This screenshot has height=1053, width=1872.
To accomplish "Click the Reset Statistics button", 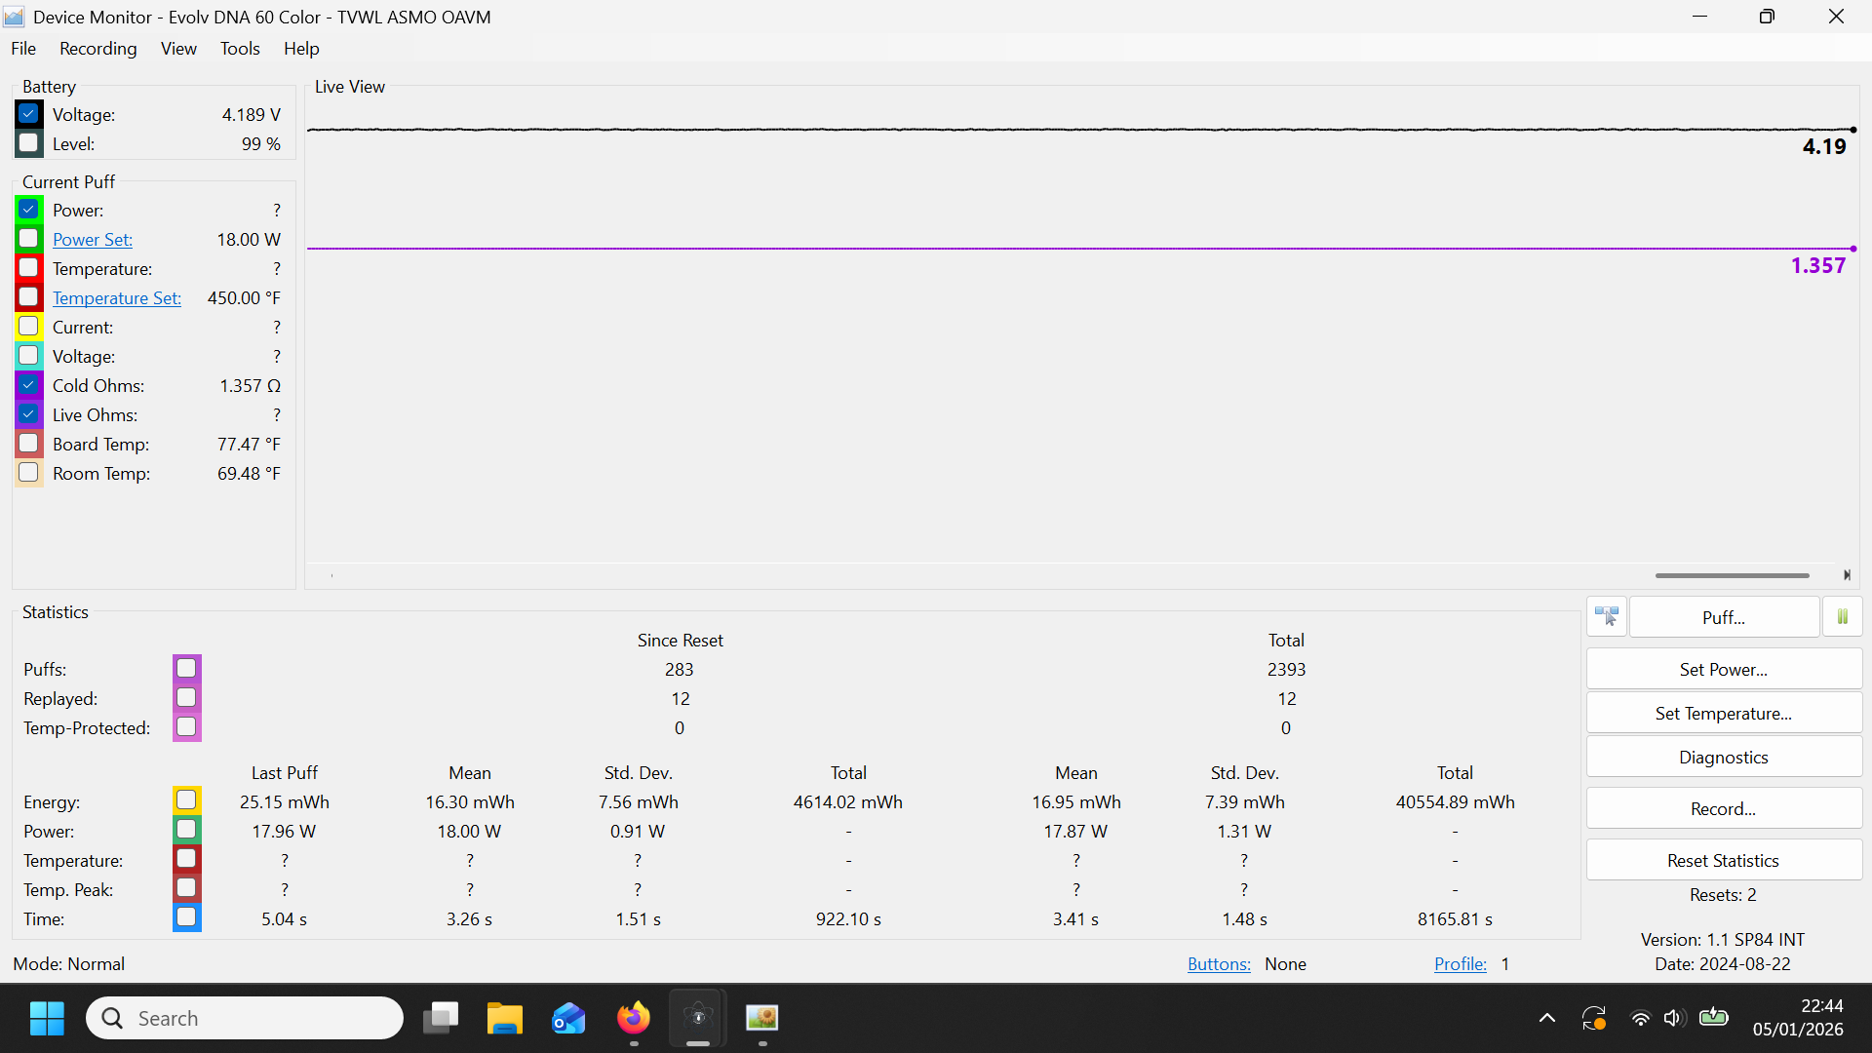I will click(1723, 861).
